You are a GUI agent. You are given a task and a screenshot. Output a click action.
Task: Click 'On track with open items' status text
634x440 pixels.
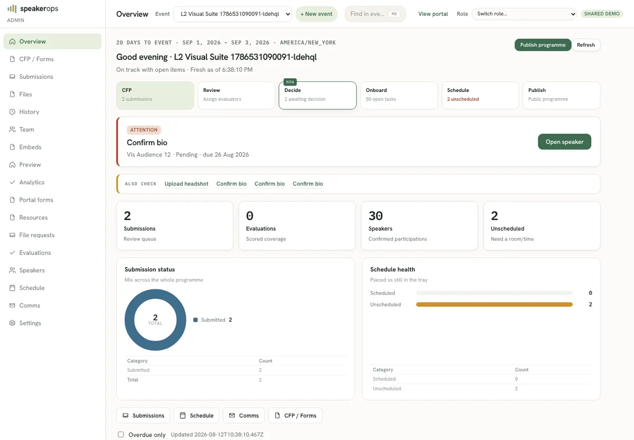click(151, 70)
